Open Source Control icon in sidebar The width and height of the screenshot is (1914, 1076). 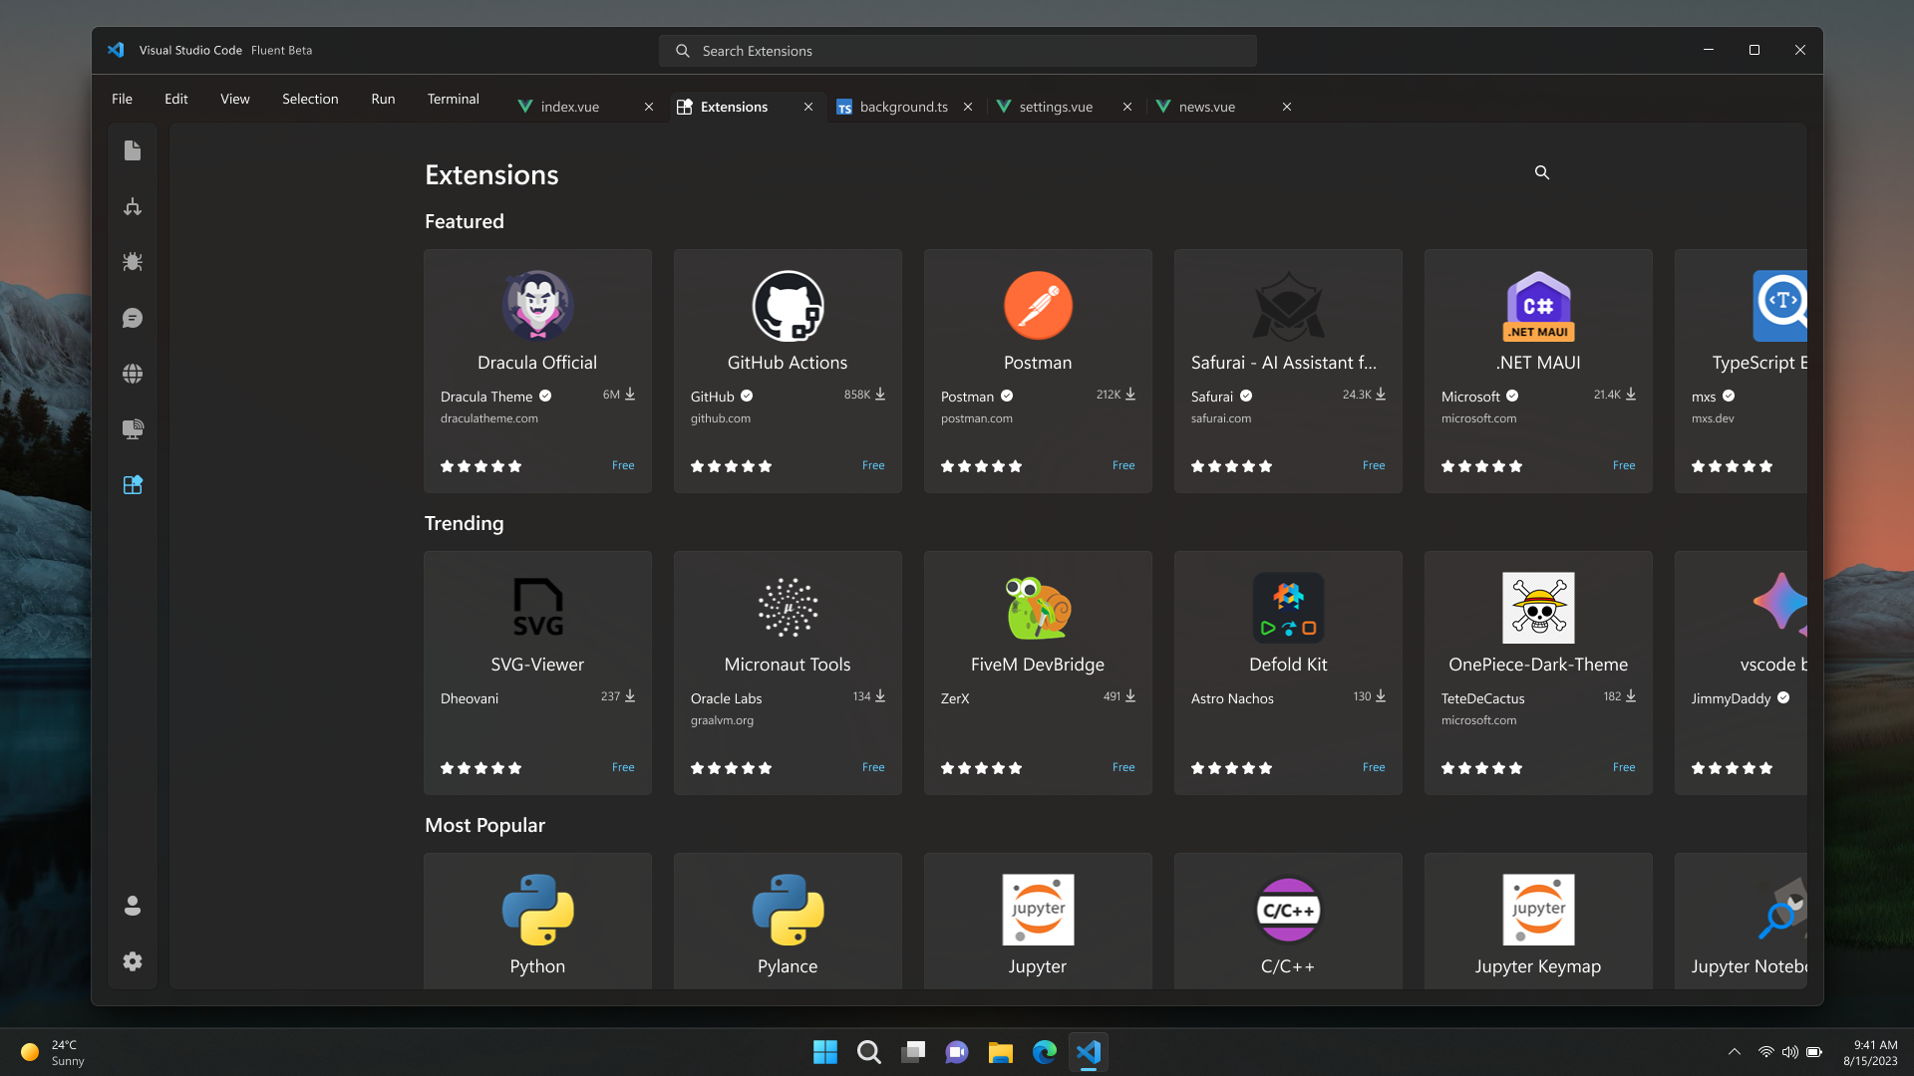pyautogui.click(x=133, y=206)
